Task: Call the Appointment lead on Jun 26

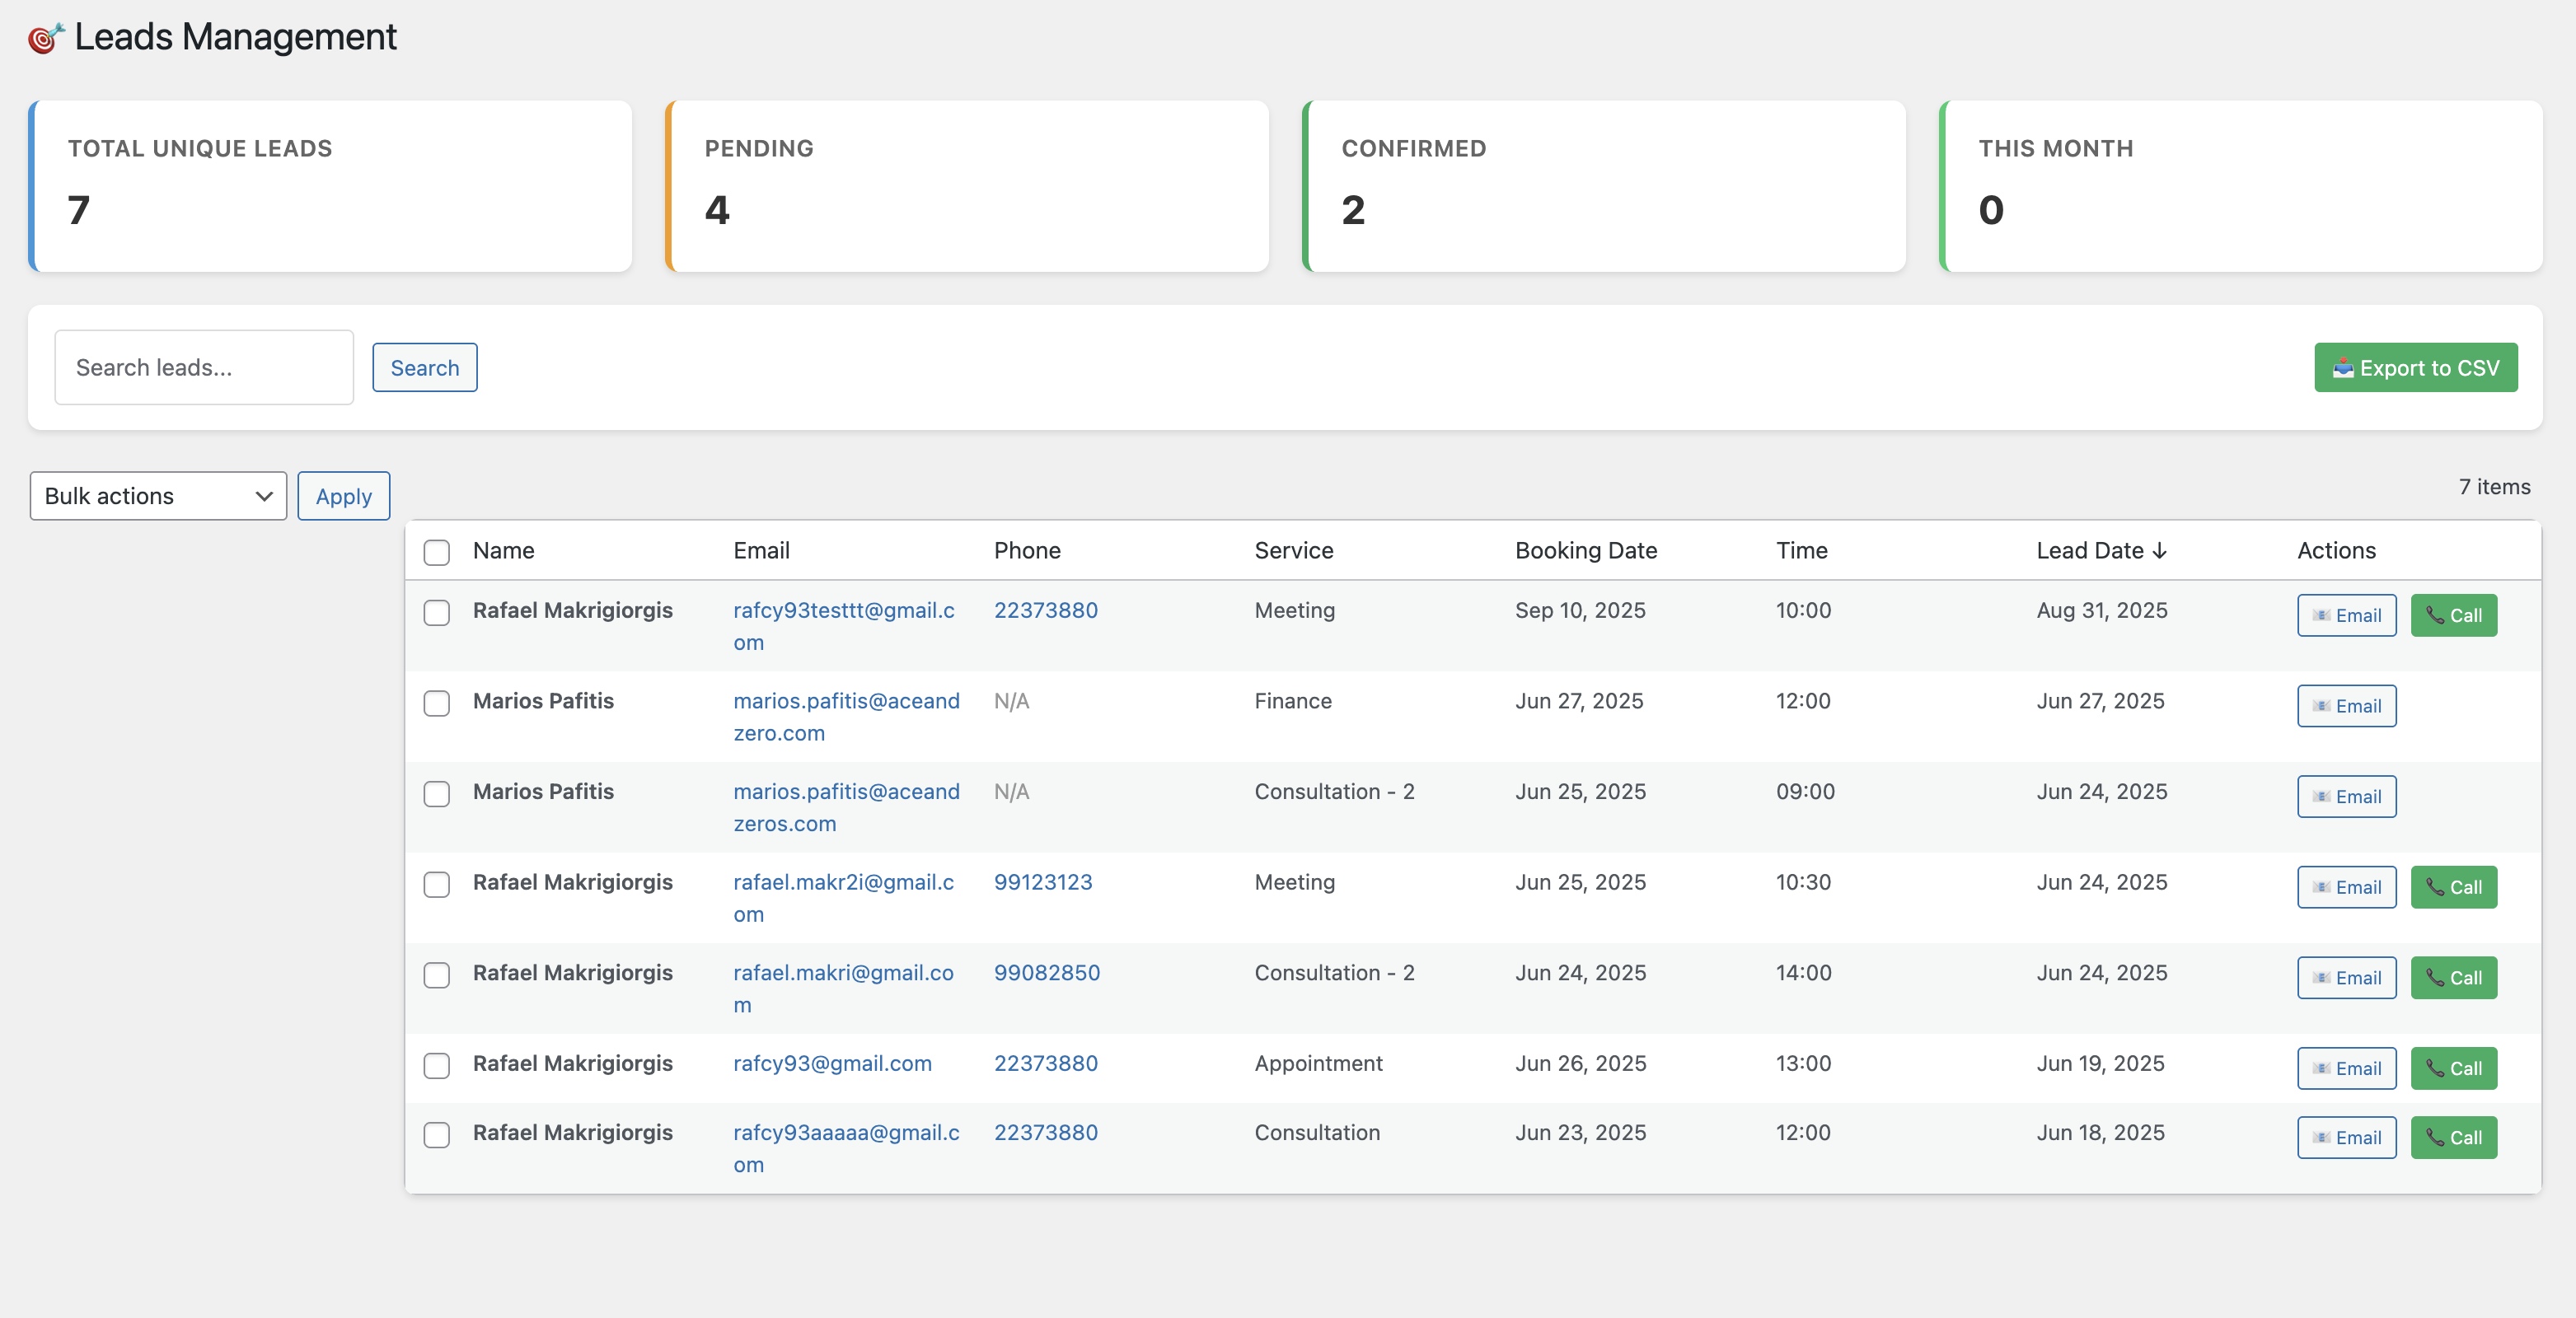Action: (2453, 1069)
